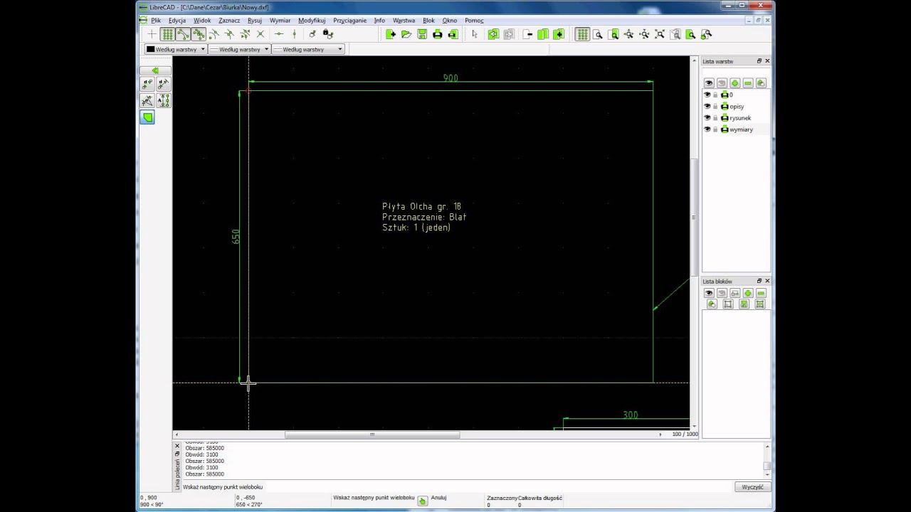The image size is (911, 512).
Task: Float the Lista bloków panel
Action: 759,281
